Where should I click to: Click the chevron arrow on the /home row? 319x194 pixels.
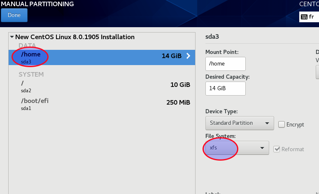coord(189,56)
